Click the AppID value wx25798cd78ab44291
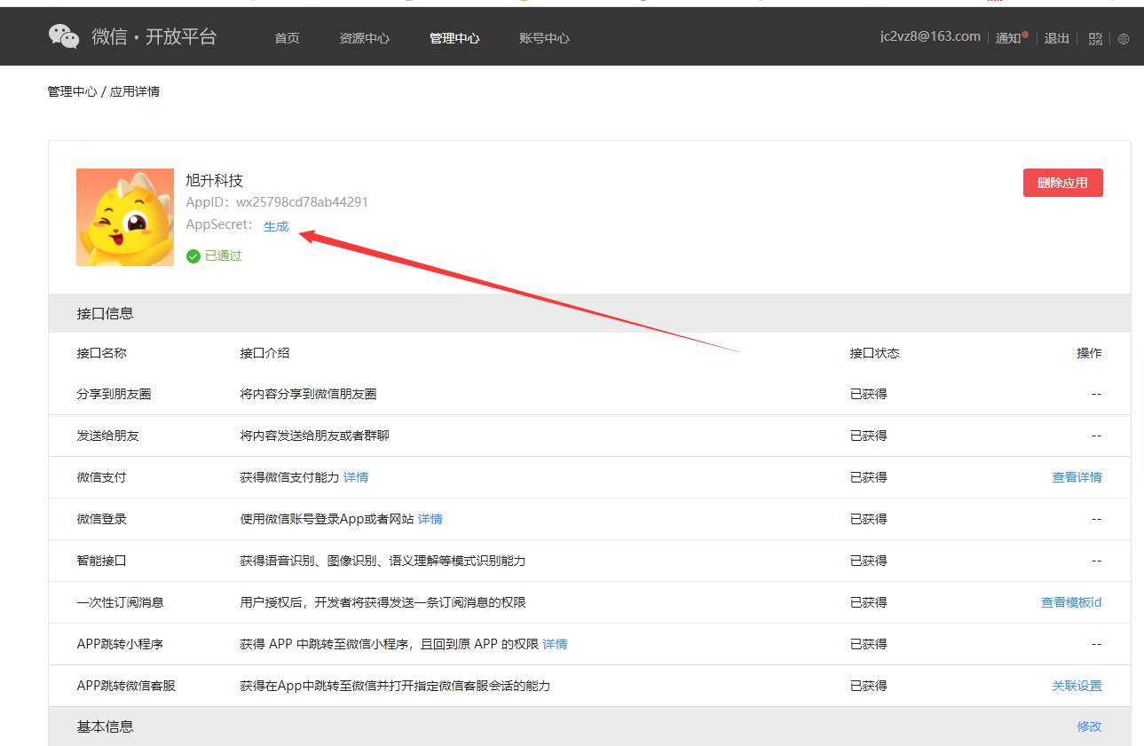The image size is (1144, 746). pyautogui.click(x=302, y=202)
